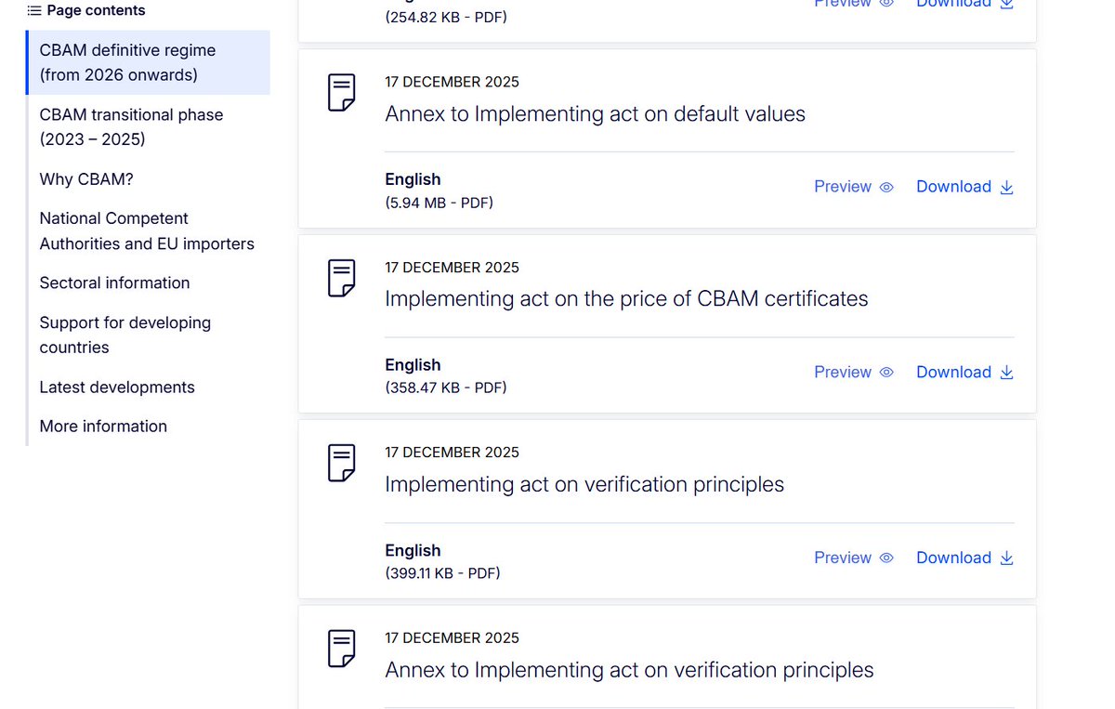Go to CBAM definitive regime section
Screen dimensions: 1115x709
[127, 62]
